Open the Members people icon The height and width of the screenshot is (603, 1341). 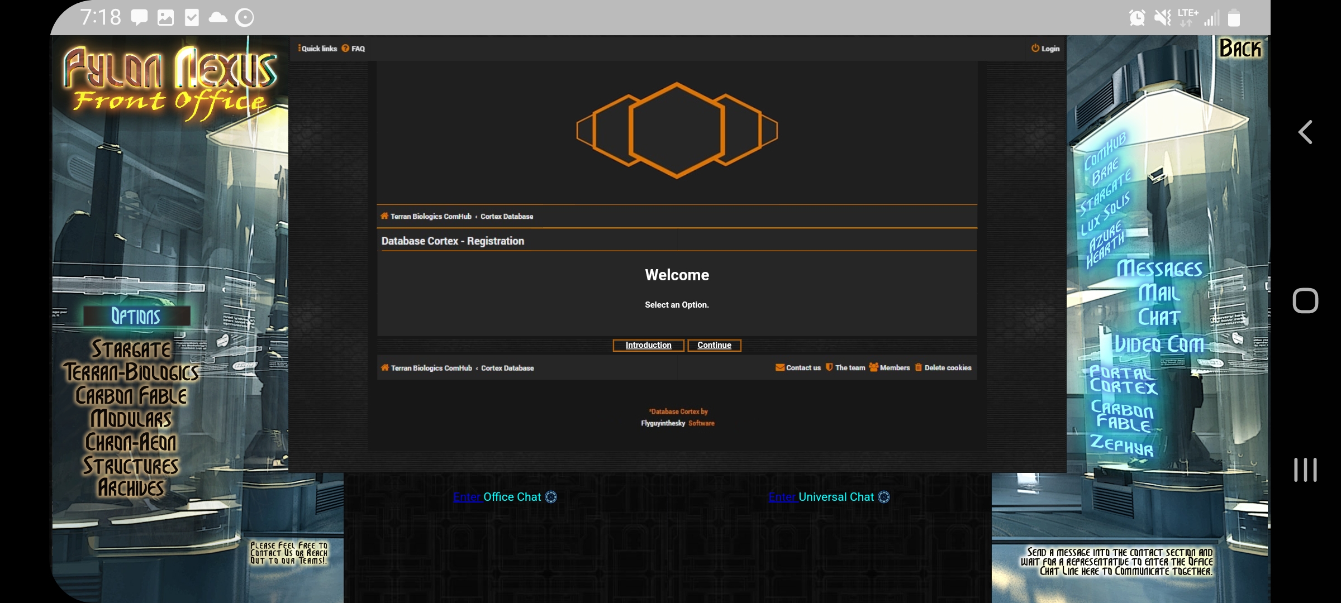click(x=873, y=367)
